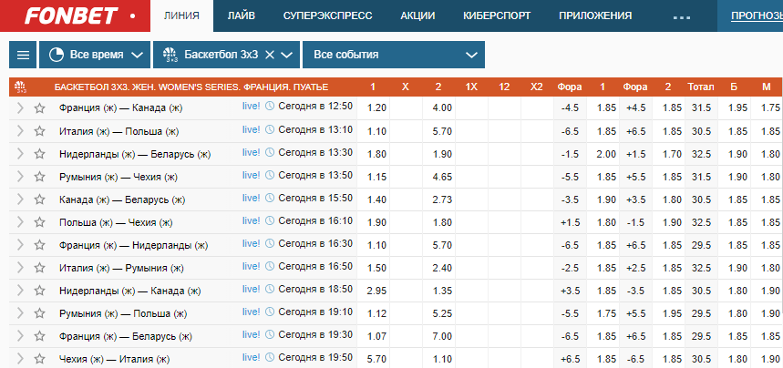Click the clock icon for Канада — Беларусь match
The width and height of the screenshot is (783, 368).
pos(270,199)
